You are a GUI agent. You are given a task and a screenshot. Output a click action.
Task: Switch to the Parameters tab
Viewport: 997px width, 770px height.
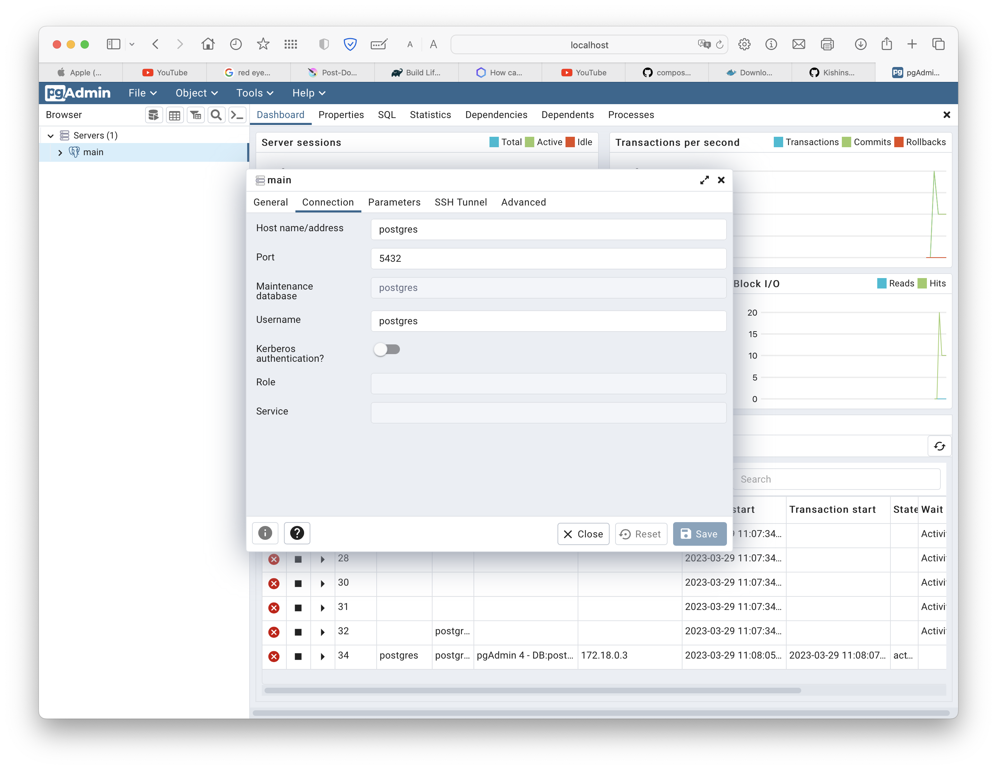click(x=394, y=202)
